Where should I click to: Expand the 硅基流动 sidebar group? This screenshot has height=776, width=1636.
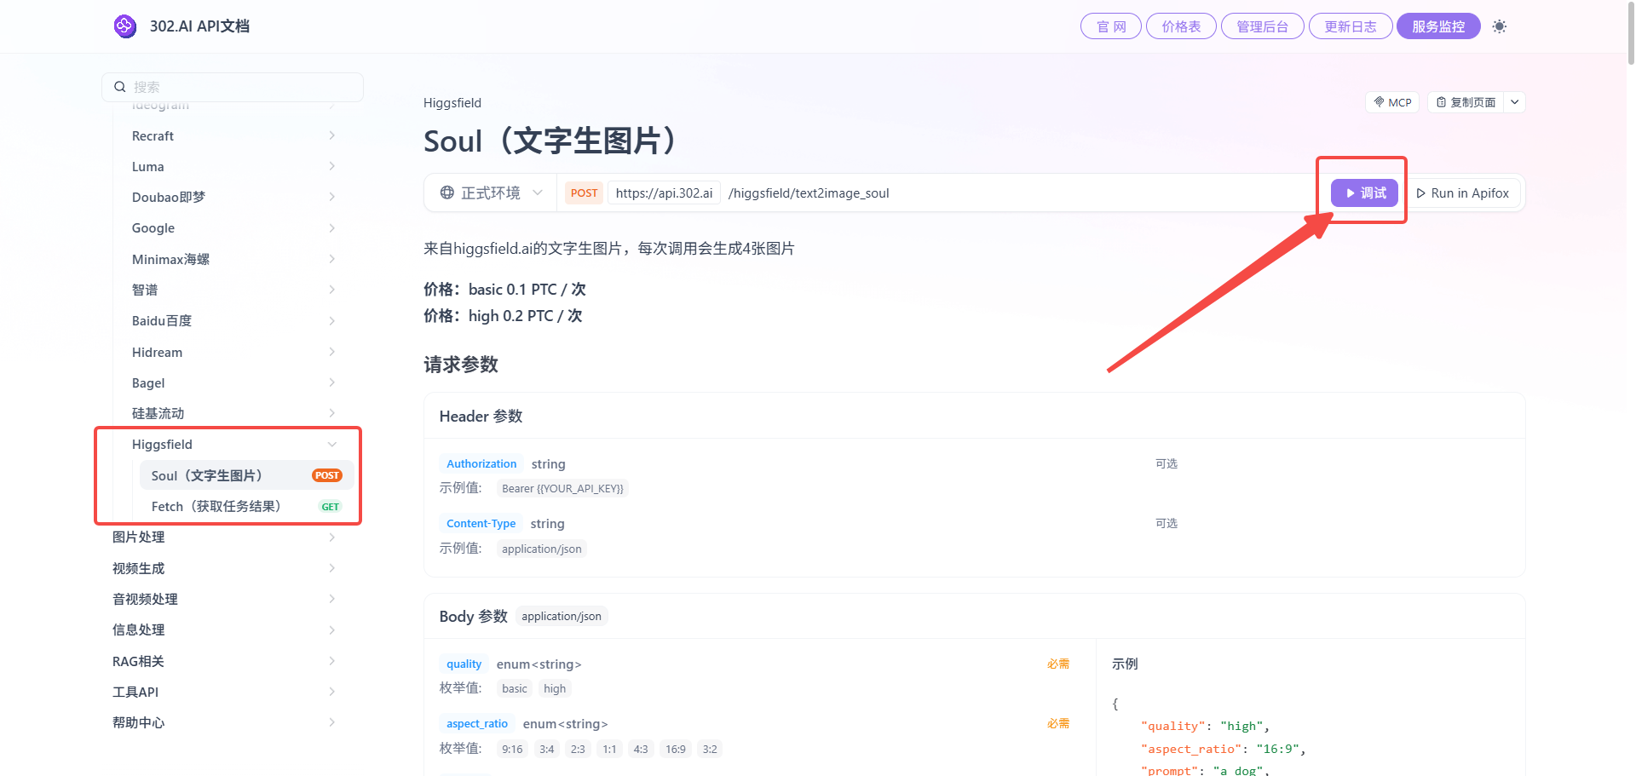[x=233, y=414]
